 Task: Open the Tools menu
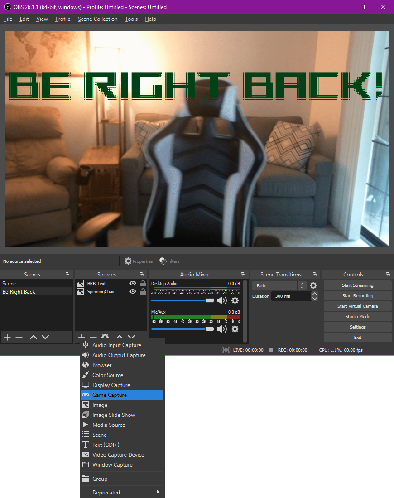131,19
